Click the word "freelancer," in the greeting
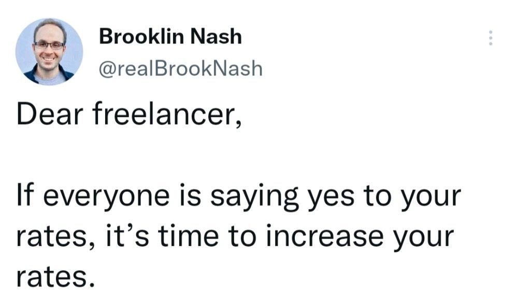 (167, 114)
